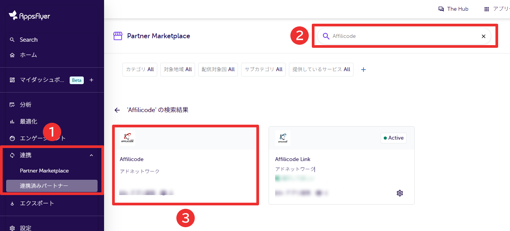
Task: Click the エンゲージメント icon
Action: pos(12,138)
